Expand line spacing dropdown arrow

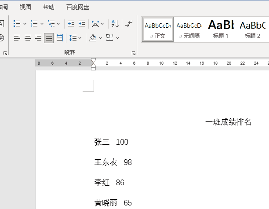(80, 38)
